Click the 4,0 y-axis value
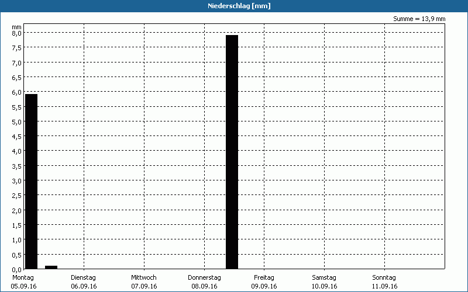This screenshot has width=468, height=292. [x=17, y=151]
